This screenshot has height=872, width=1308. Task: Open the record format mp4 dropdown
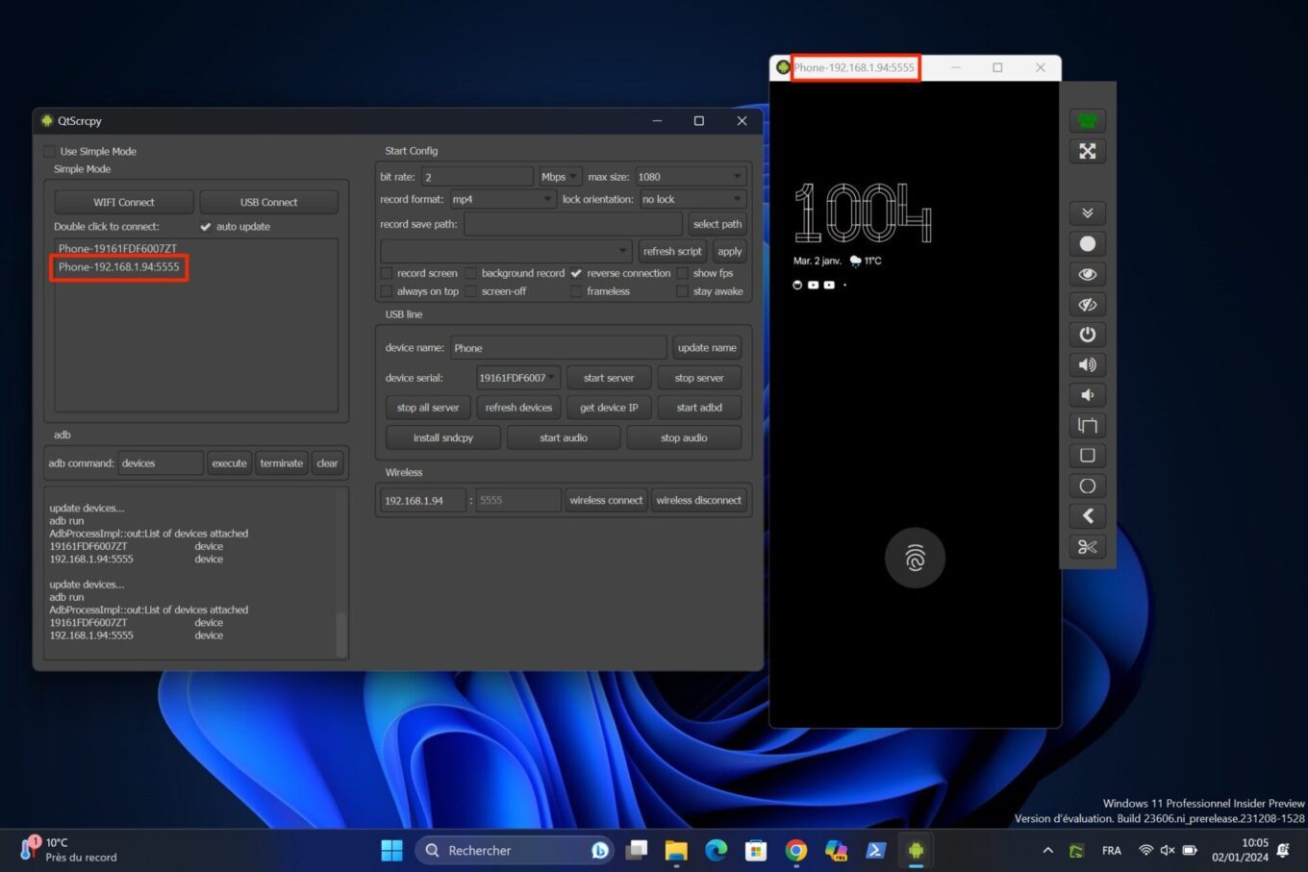coord(503,199)
